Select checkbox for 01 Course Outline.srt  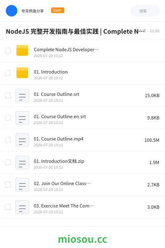(8, 95)
